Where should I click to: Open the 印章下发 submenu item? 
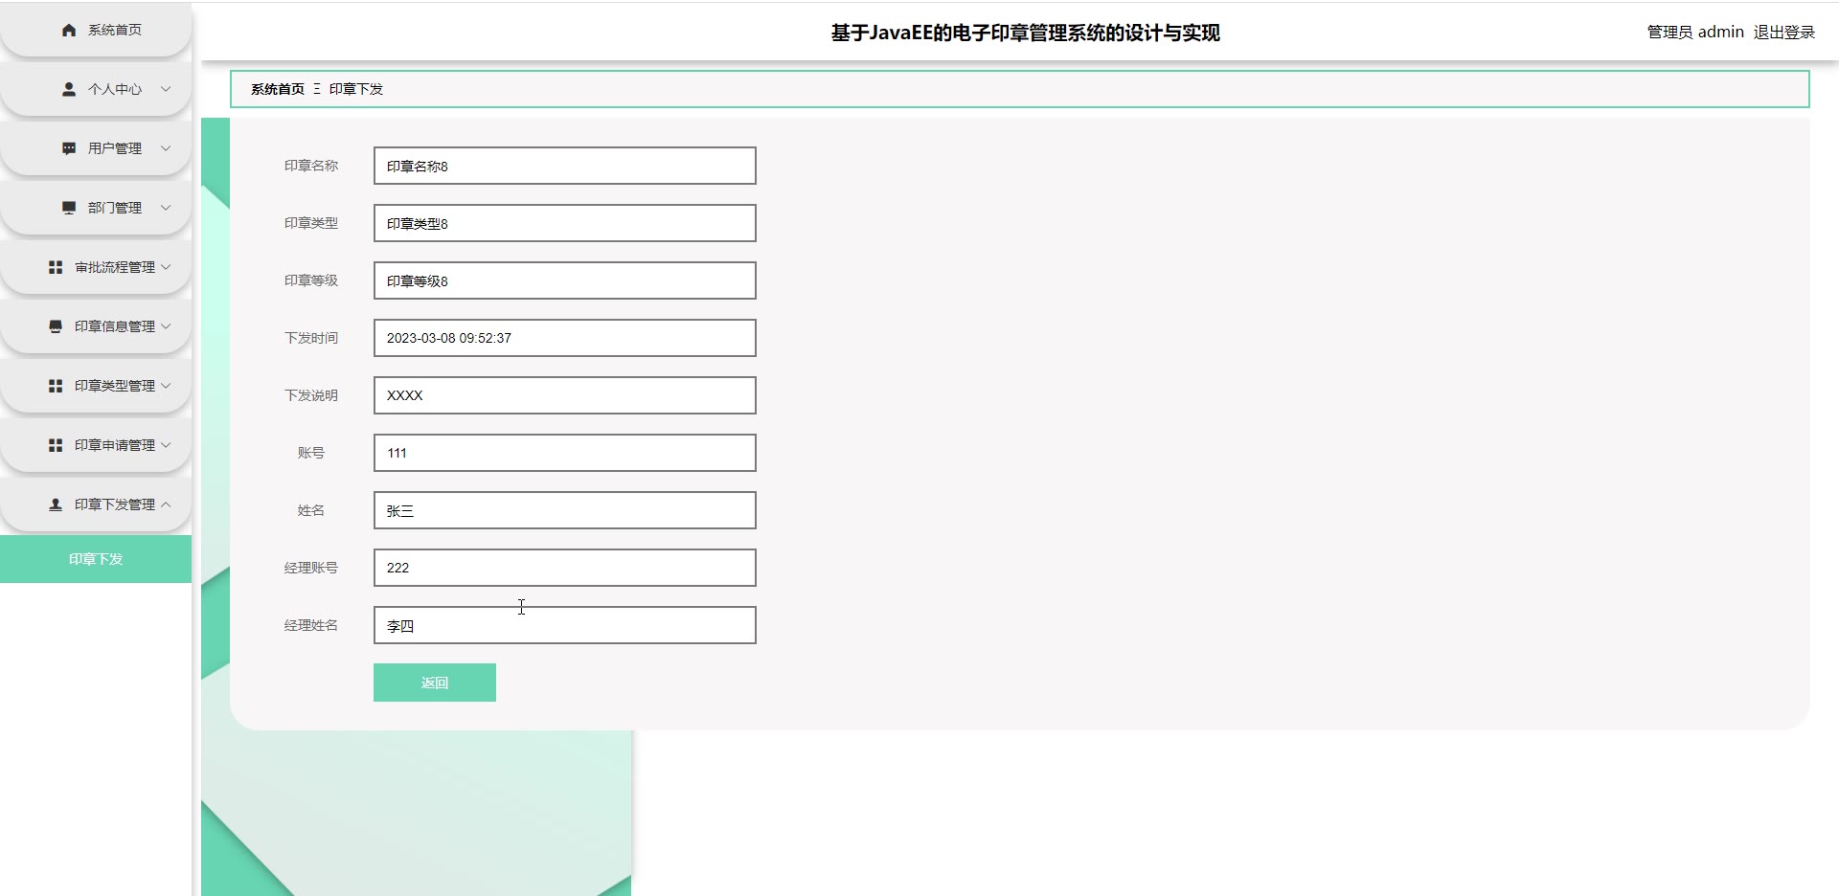click(x=96, y=559)
